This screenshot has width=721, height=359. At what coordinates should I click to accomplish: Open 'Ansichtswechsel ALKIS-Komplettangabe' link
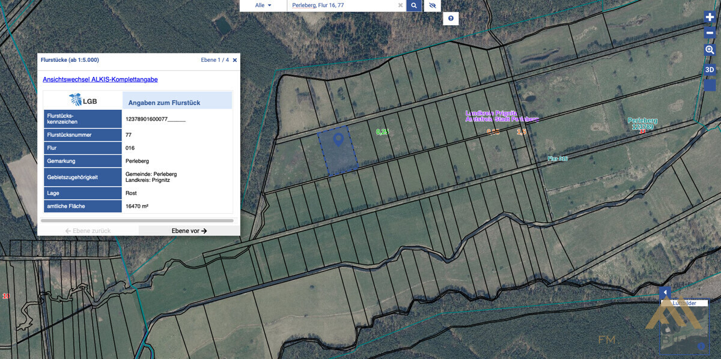(x=100, y=79)
